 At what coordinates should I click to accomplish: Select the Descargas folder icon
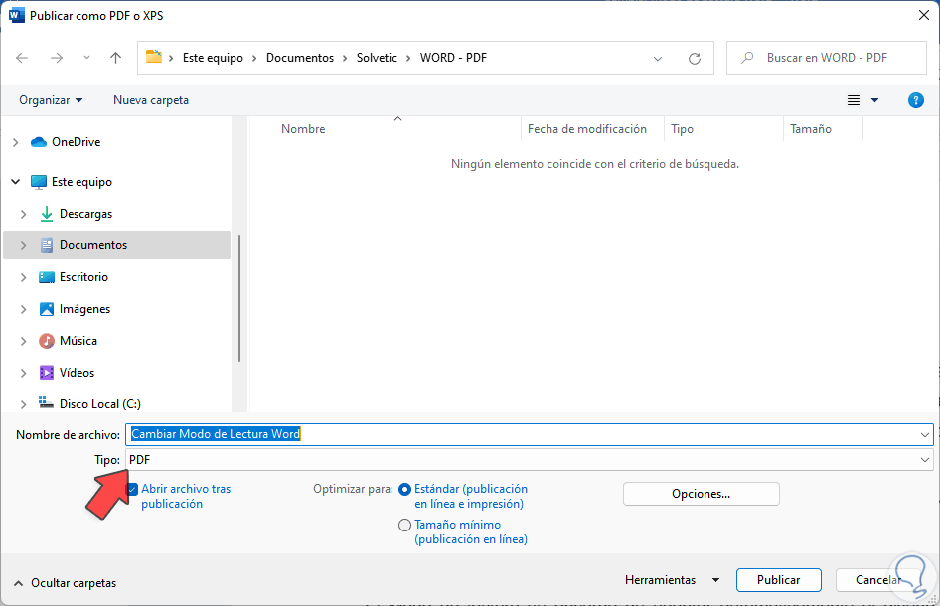pos(47,214)
